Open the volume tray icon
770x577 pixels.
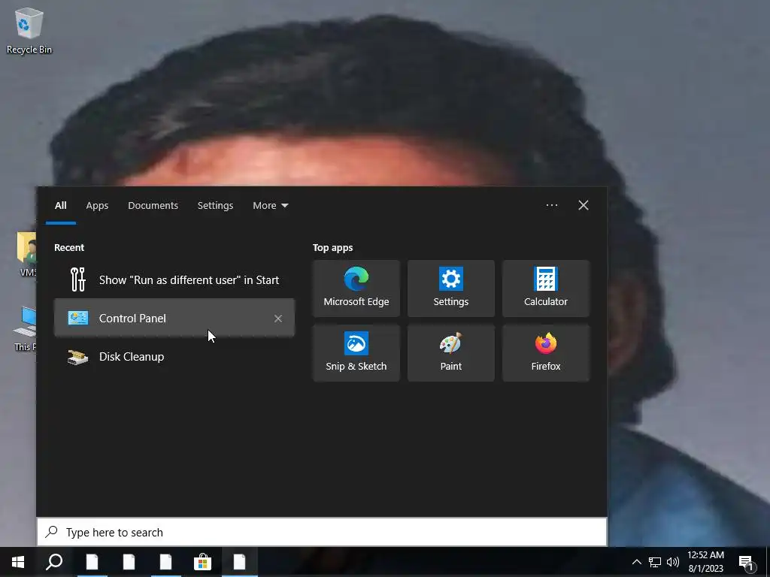point(673,562)
